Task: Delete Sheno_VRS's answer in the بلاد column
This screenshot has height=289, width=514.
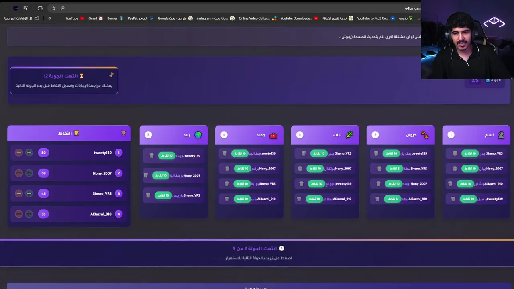Action: tap(148, 195)
